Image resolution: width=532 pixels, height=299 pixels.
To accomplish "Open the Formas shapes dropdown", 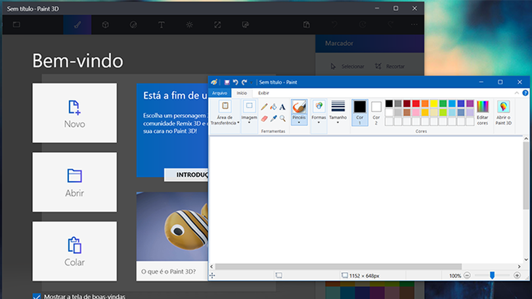I will (319, 122).
